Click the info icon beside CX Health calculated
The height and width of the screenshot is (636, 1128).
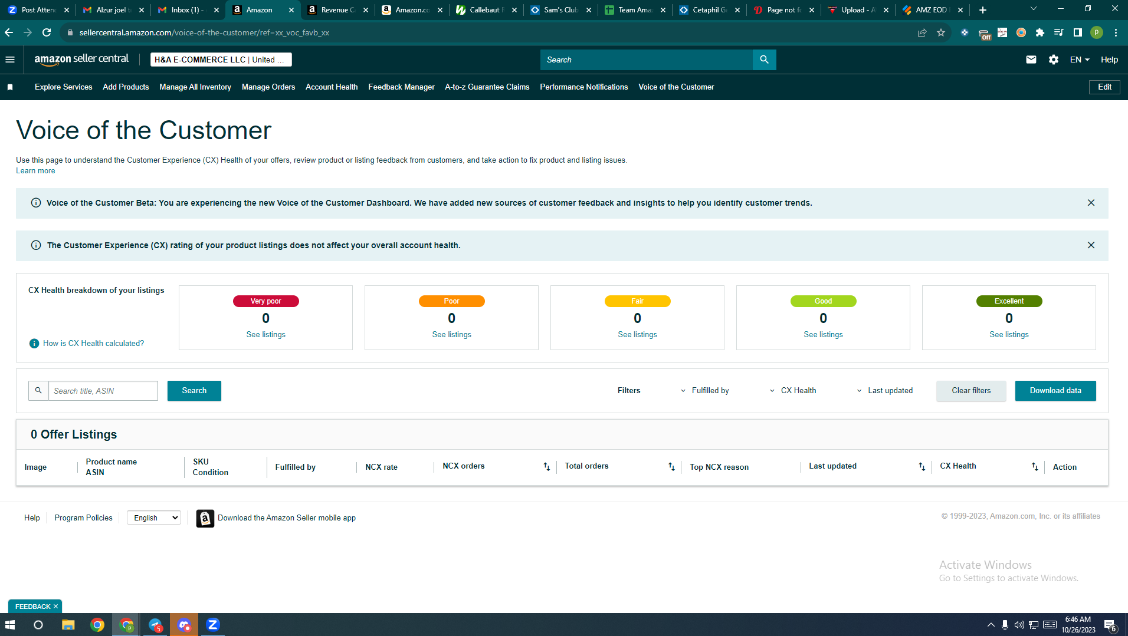pyautogui.click(x=34, y=344)
